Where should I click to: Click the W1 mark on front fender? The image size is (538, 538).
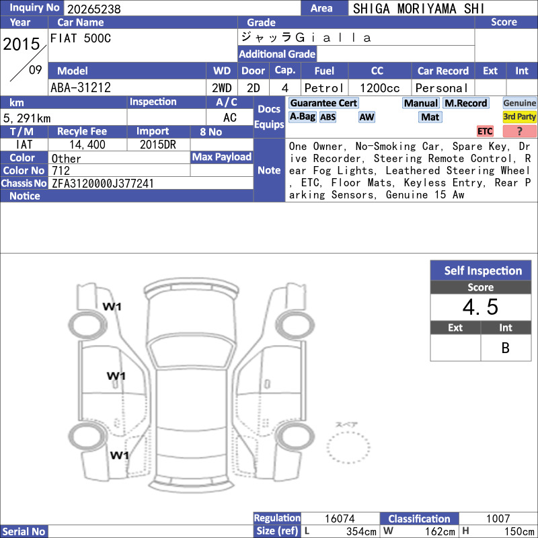[x=112, y=307]
